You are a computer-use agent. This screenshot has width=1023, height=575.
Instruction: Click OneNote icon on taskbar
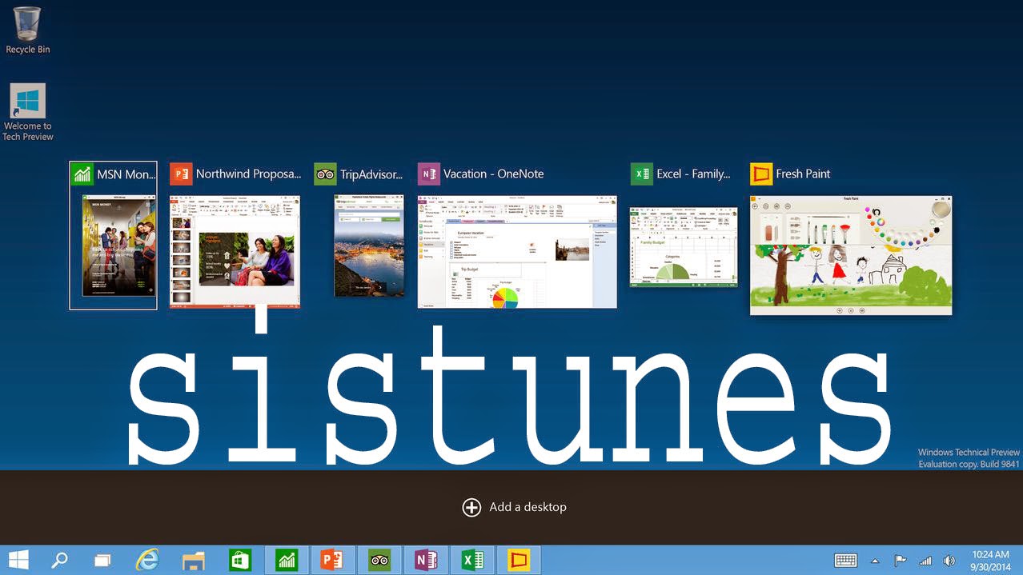(426, 561)
